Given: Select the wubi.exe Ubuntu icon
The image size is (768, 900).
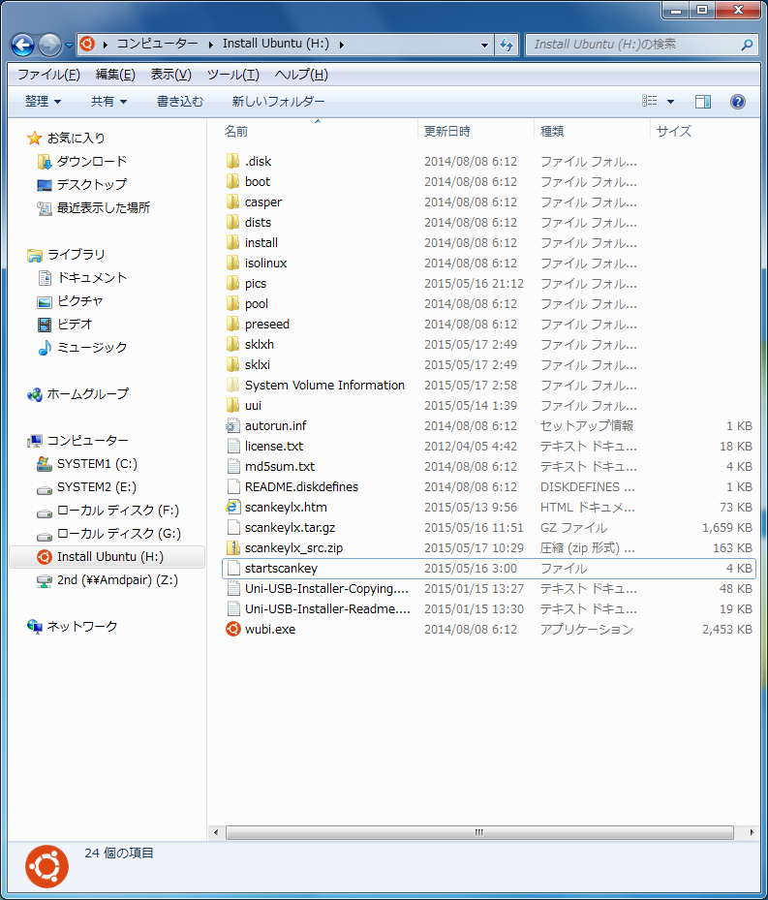Looking at the screenshot, I should 232,629.
